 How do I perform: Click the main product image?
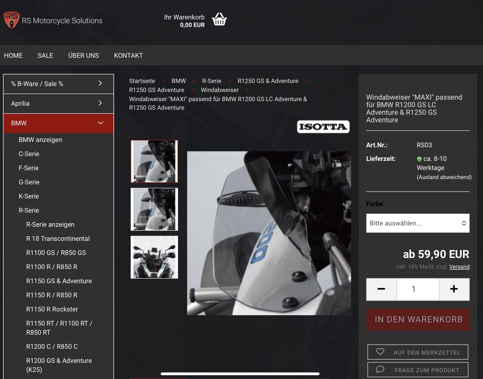click(x=269, y=233)
